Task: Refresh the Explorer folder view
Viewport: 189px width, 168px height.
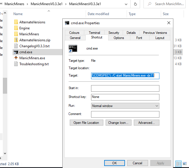Action: click(x=135, y=4)
